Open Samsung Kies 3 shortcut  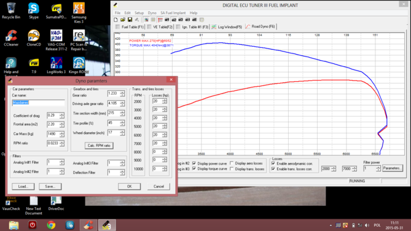point(79,13)
